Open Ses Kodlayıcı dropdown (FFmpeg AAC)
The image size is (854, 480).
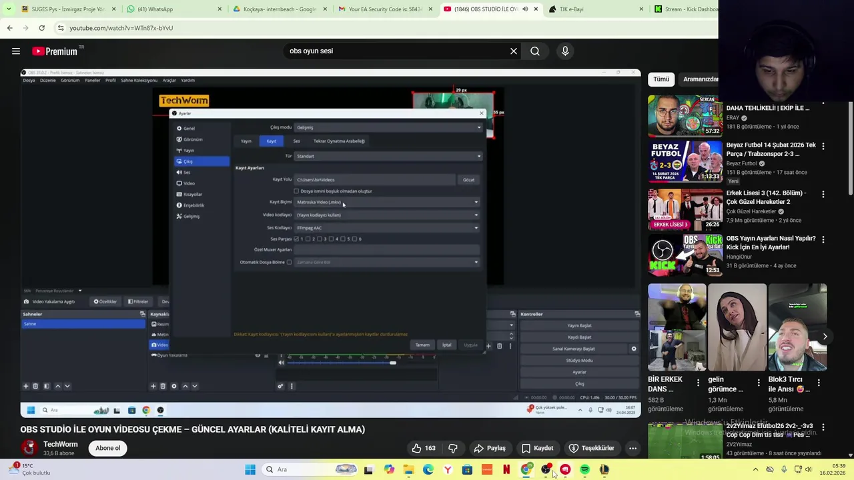387,228
